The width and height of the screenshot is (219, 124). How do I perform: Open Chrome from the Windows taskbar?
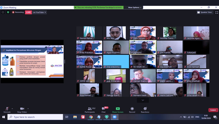91,117
